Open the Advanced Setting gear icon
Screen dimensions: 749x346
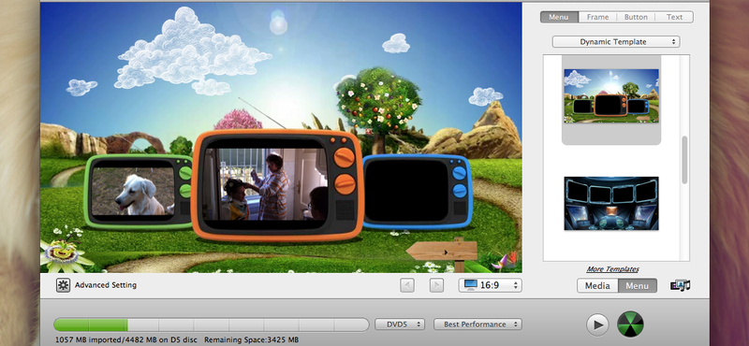coord(63,285)
